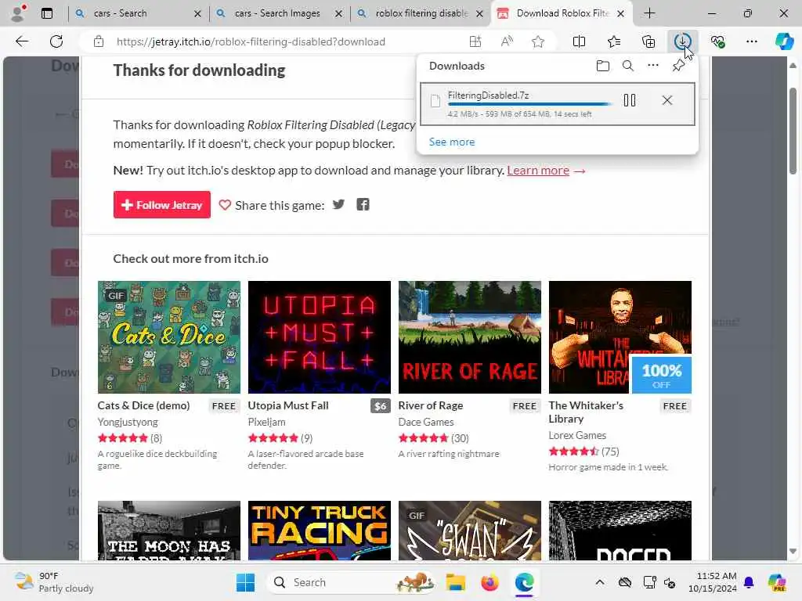Open the Favorites list

(614, 41)
